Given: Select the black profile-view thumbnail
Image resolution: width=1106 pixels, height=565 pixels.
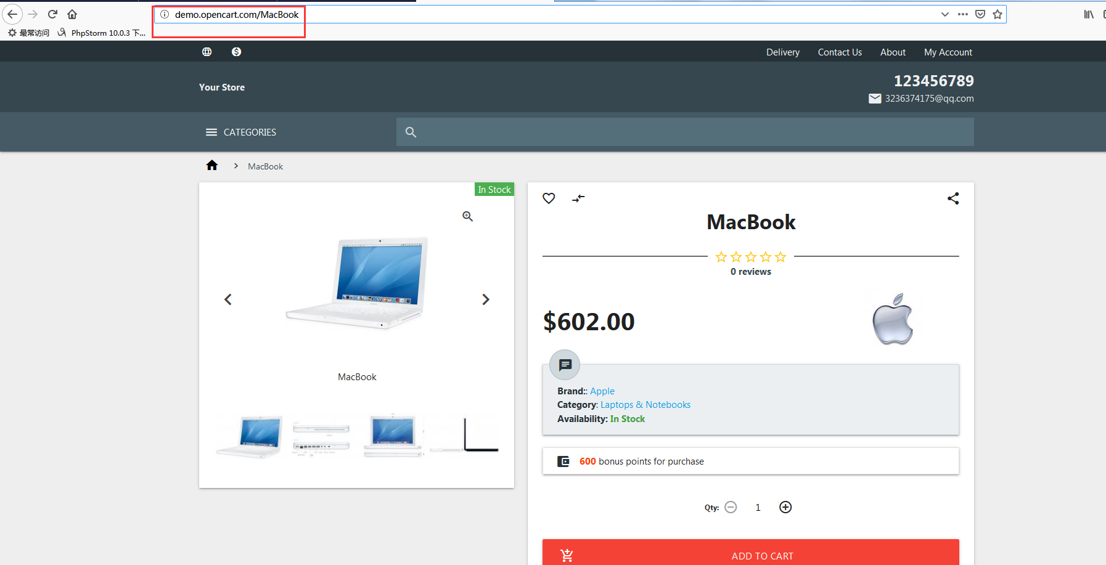Looking at the screenshot, I should click(464, 435).
